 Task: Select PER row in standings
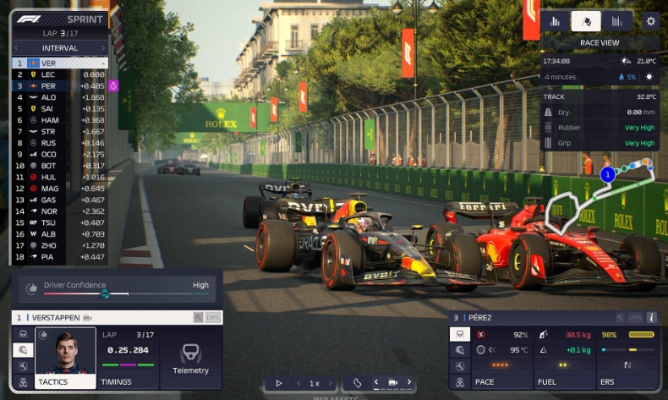[60, 86]
